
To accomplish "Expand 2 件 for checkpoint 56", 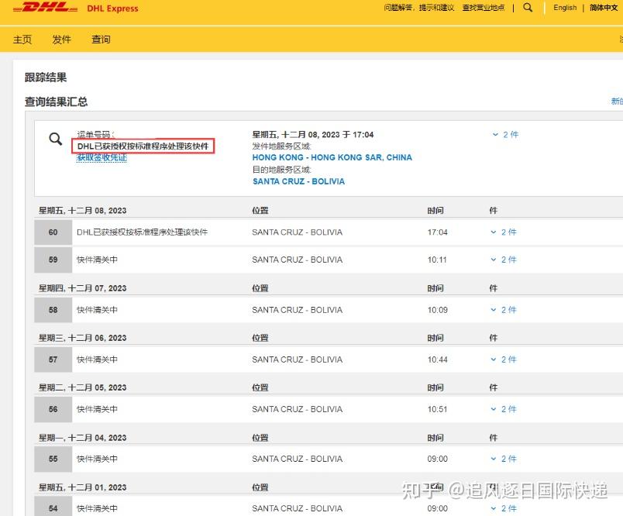I will pos(504,409).
